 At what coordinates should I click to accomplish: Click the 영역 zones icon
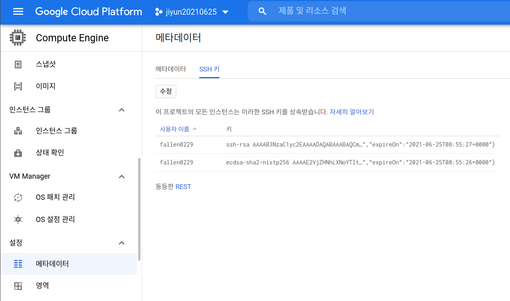pos(18,286)
